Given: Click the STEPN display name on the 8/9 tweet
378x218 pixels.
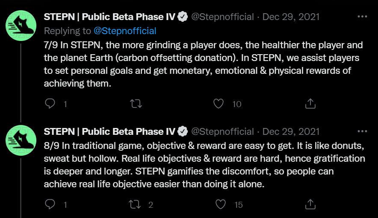Looking at the screenshot, I should click(x=109, y=131).
